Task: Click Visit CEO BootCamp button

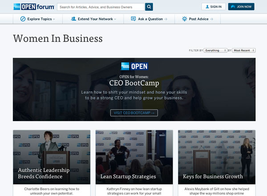Action: [x=134, y=113]
